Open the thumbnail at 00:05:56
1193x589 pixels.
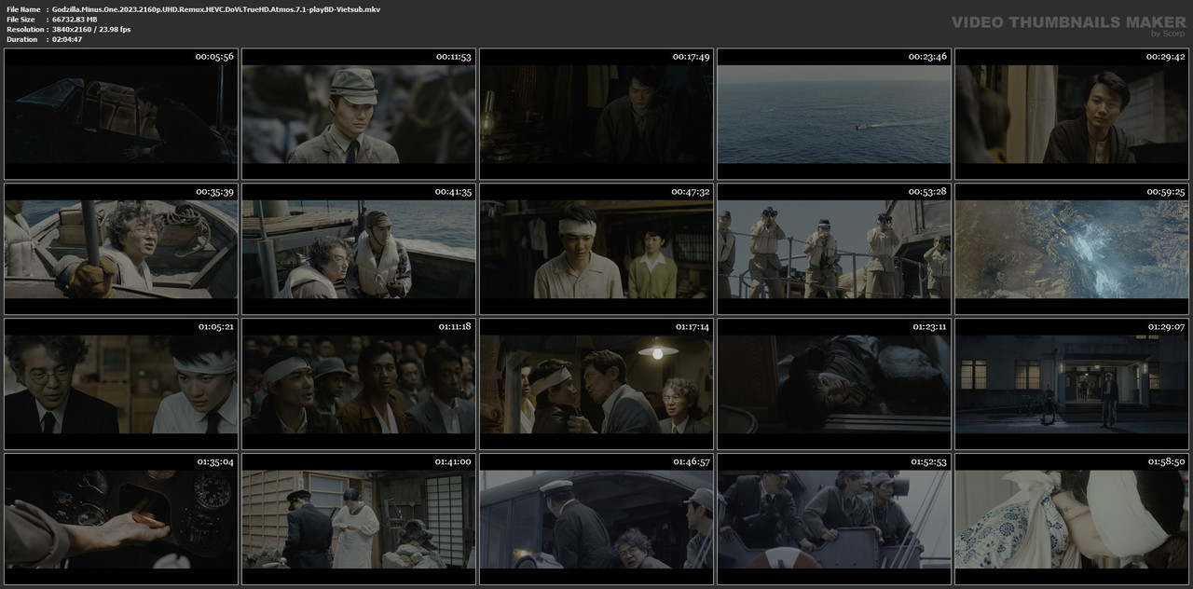click(121, 114)
